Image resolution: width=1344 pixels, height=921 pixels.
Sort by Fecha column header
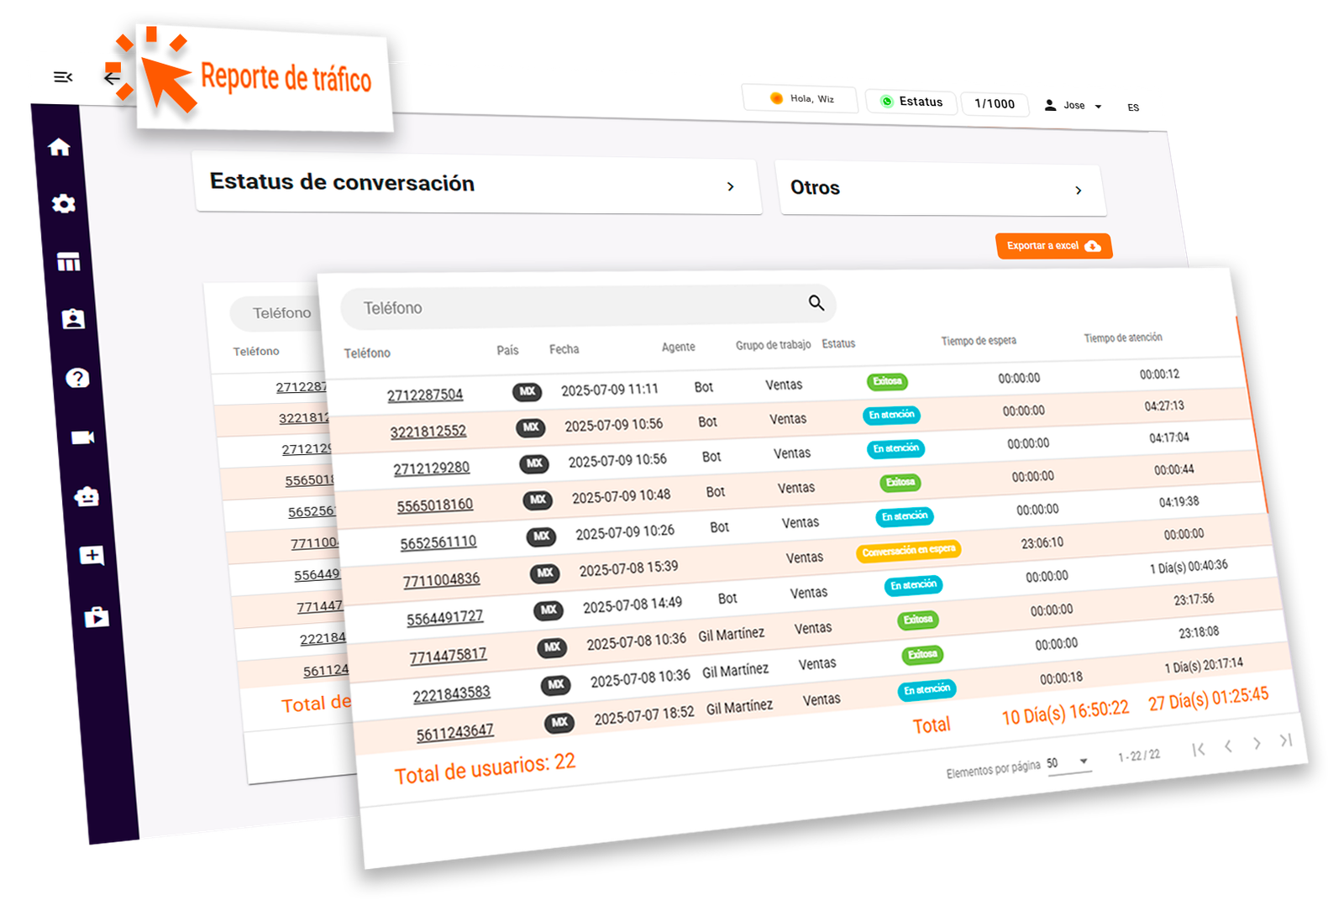click(564, 349)
